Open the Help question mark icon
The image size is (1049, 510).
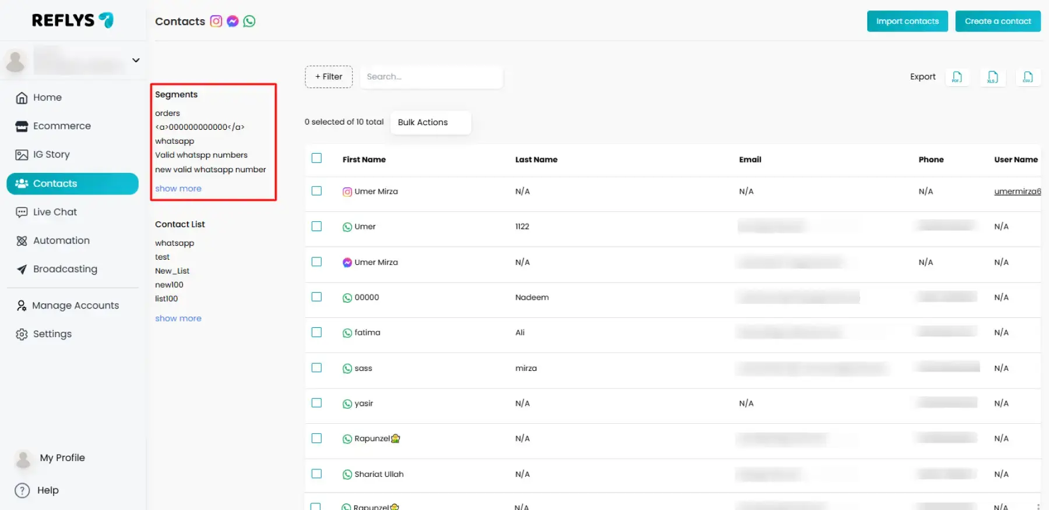(x=22, y=490)
